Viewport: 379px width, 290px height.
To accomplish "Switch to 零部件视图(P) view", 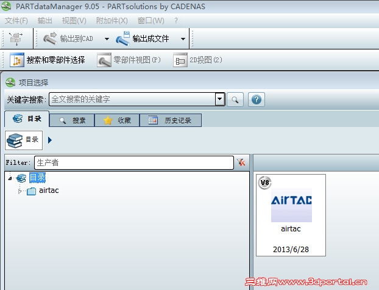I will (x=129, y=60).
